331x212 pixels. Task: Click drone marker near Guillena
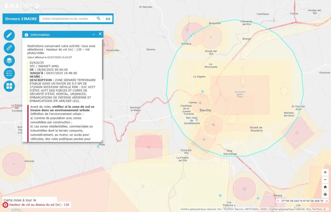(x=191, y=36)
